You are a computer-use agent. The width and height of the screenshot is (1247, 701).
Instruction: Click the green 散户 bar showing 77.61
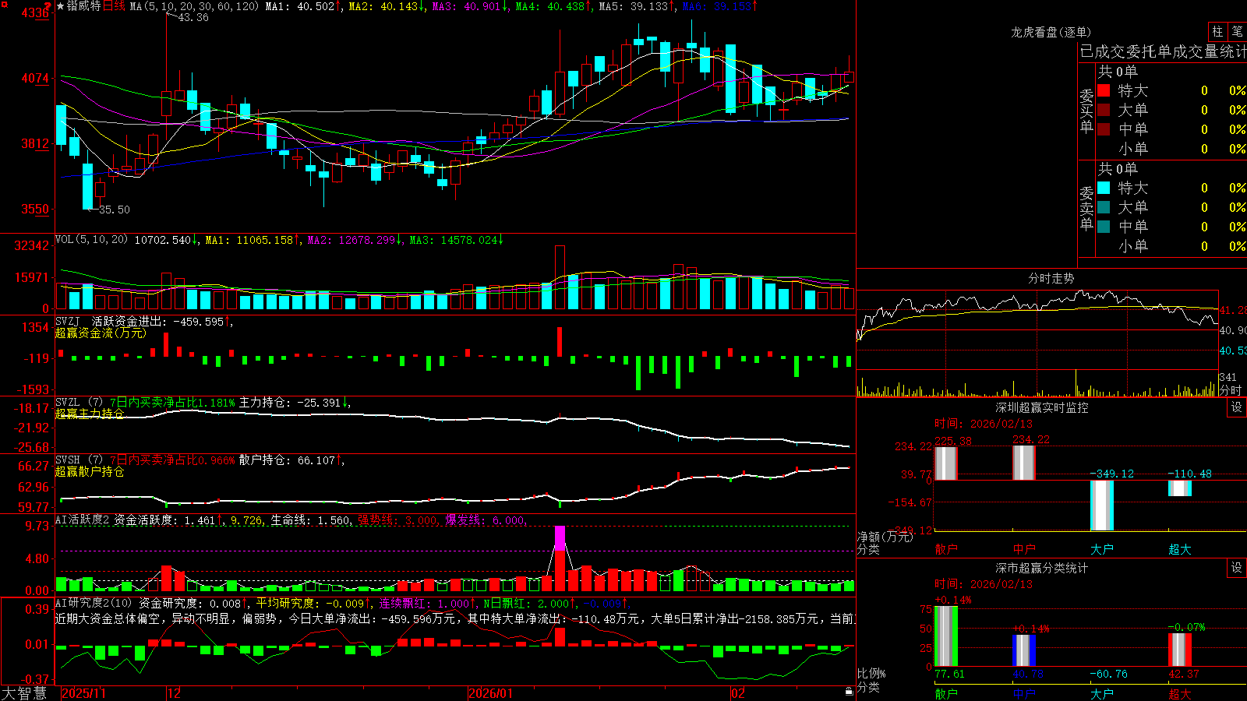click(x=946, y=636)
